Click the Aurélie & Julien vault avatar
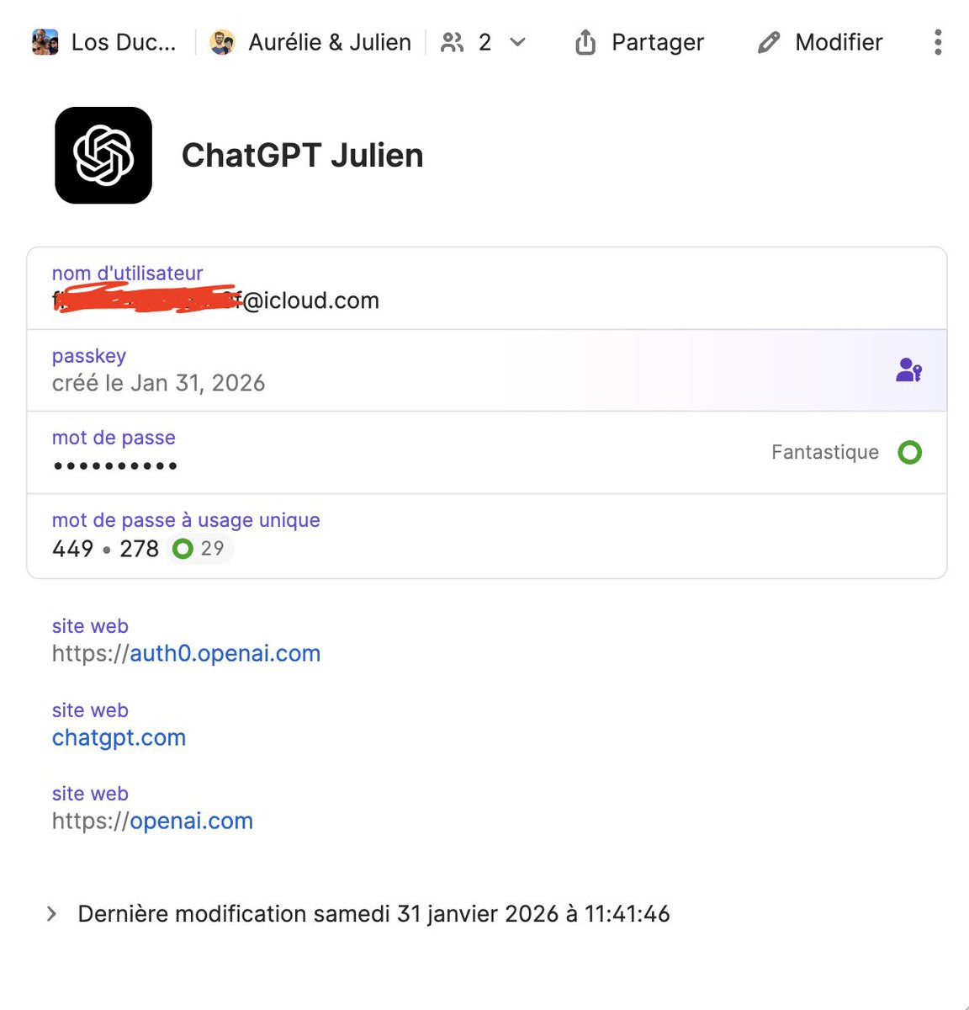This screenshot has width=969, height=1010. point(222,42)
